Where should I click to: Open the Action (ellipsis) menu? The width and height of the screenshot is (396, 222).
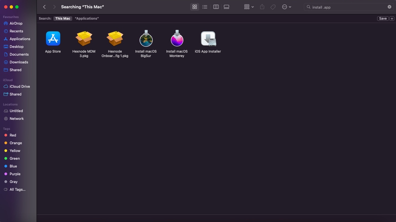point(286,7)
